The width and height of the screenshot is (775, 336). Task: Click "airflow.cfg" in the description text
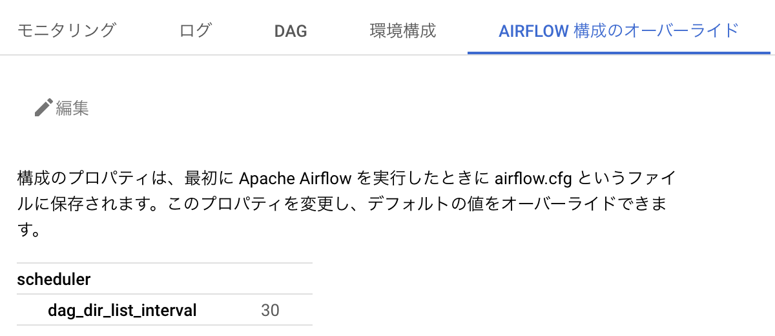click(x=533, y=178)
